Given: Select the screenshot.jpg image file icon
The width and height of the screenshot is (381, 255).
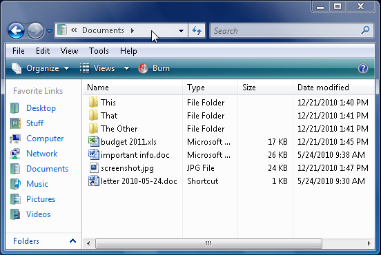Looking at the screenshot, I should pos(94,167).
